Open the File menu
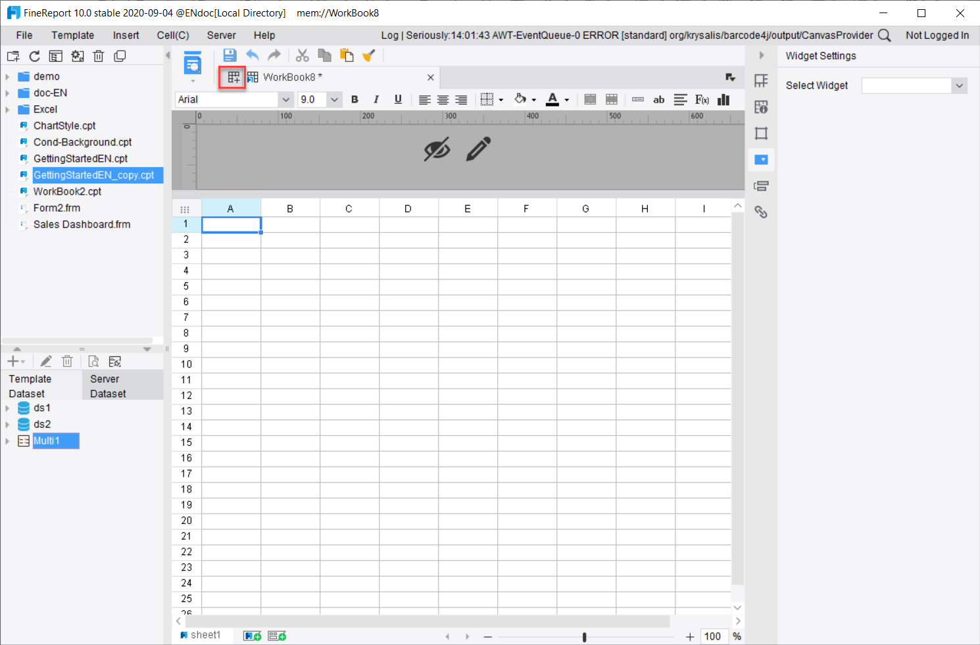980x645 pixels. tap(24, 36)
